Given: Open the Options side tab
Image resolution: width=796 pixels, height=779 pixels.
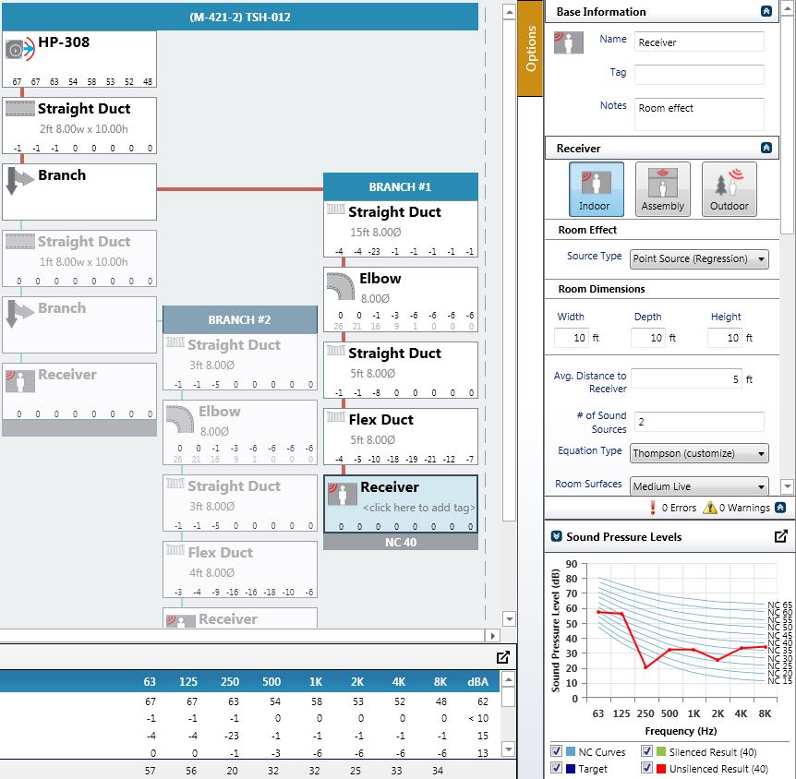Looking at the screenshot, I should tap(530, 49).
